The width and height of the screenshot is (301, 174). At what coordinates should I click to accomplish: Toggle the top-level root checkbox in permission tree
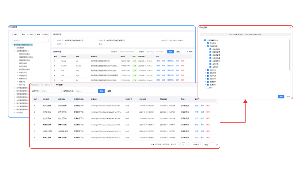pyautogui.click(x=205, y=40)
